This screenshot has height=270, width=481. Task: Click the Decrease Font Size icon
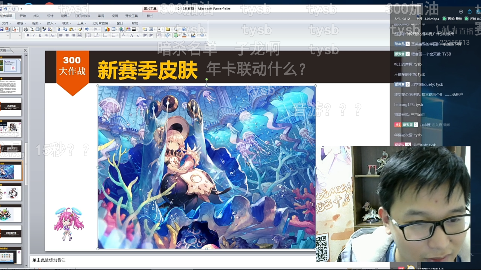click(138, 35)
